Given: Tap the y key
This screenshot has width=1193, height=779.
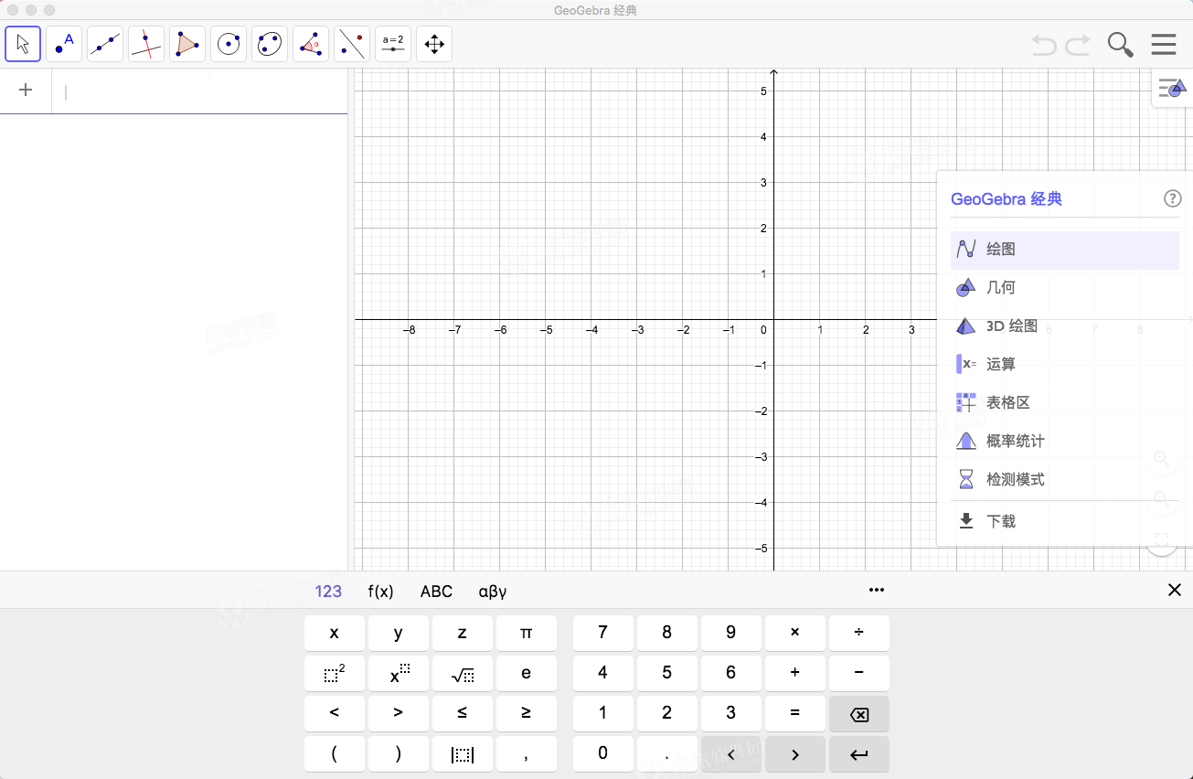Looking at the screenshot, I should click(x=399, y=633).
